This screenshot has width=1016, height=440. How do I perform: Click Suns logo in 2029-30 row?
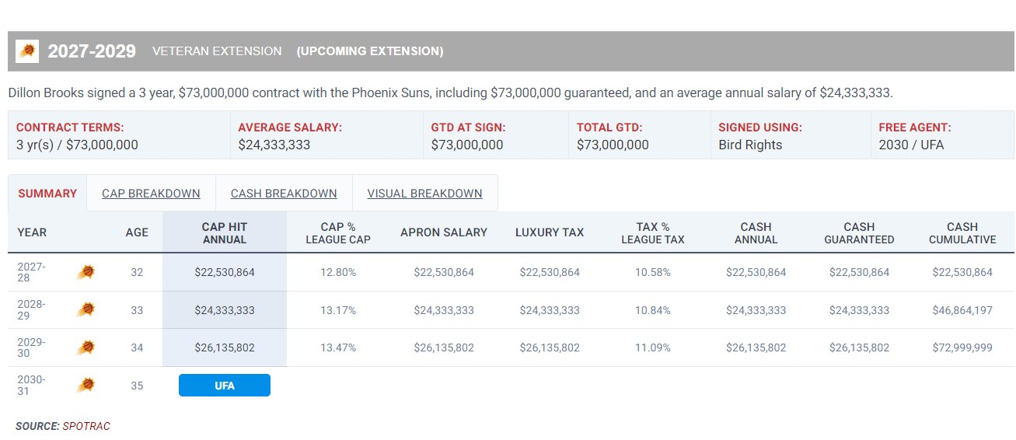86,347
